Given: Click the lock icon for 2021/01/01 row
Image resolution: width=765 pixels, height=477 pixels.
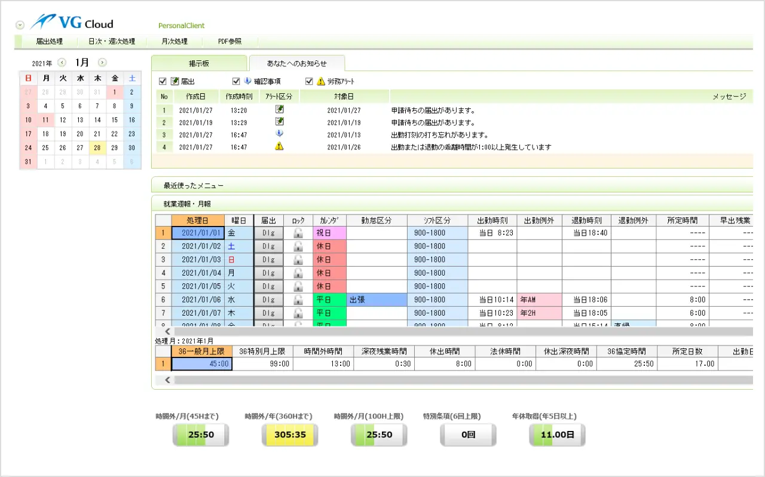Looking at the screenshot, I should (298, 233).
